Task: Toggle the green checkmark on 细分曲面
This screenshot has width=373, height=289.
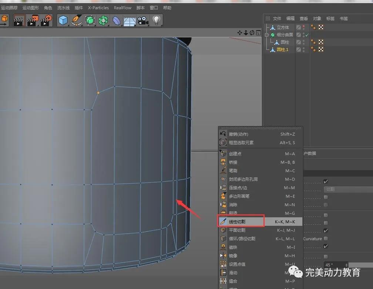Action: coord(307,35)
